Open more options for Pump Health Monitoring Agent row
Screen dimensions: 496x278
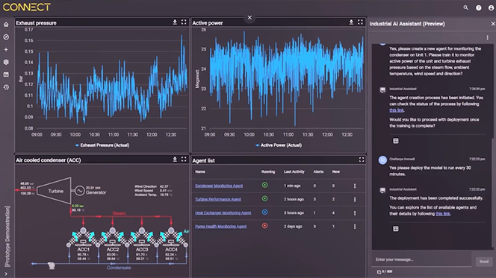coord(355,227)
